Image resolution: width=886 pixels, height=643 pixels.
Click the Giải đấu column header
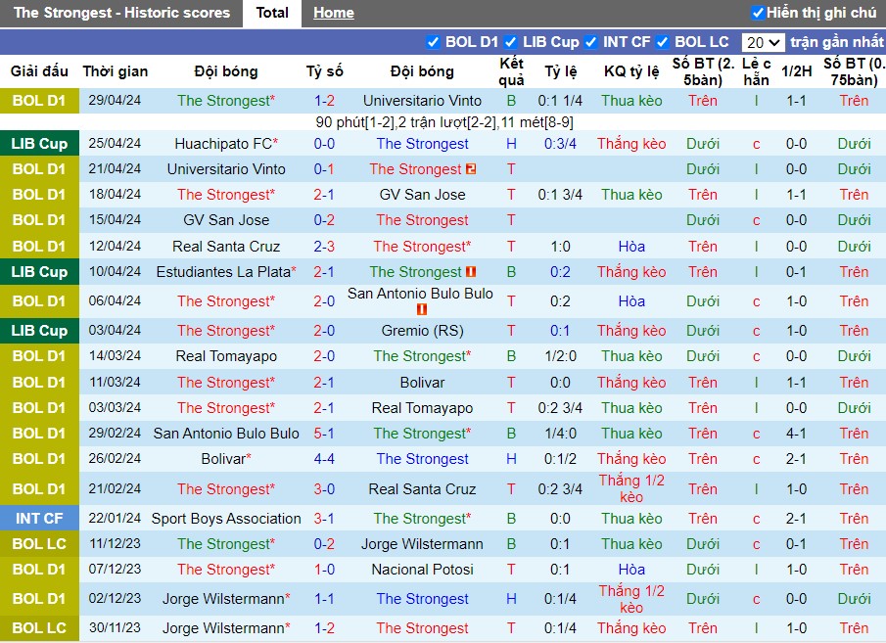[x=39, y=71]
